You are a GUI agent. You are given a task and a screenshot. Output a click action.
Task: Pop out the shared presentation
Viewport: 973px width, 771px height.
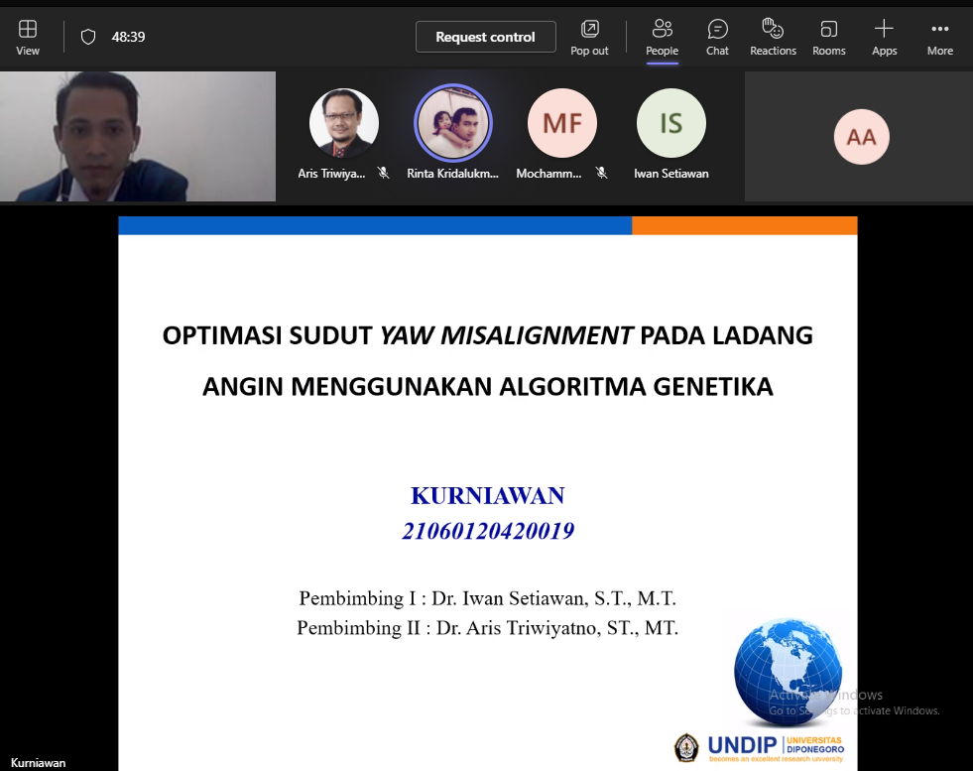coord(589,37)
